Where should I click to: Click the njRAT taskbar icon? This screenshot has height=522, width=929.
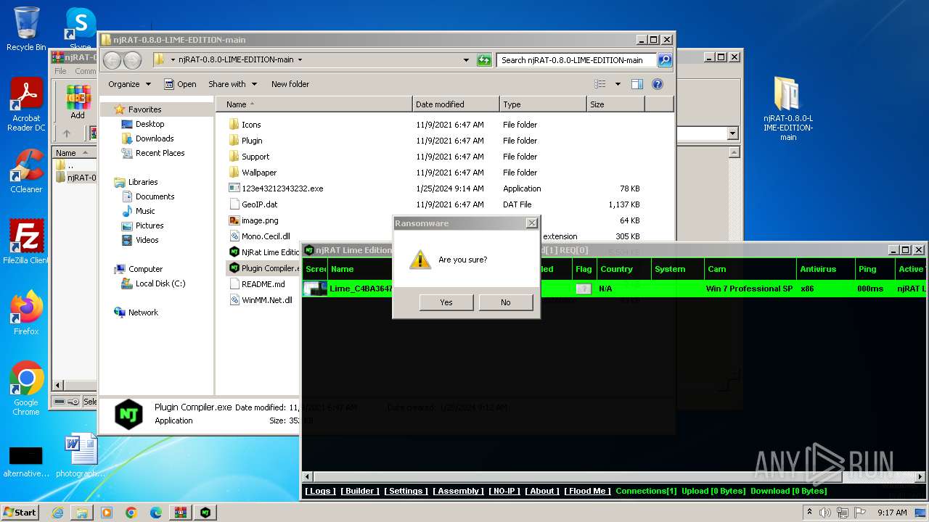pyautogui.click(x=205, y=513)
